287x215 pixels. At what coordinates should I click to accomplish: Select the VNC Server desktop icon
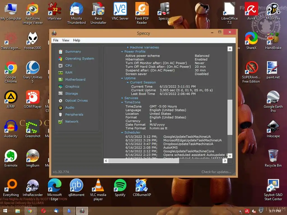click(120, 11)
